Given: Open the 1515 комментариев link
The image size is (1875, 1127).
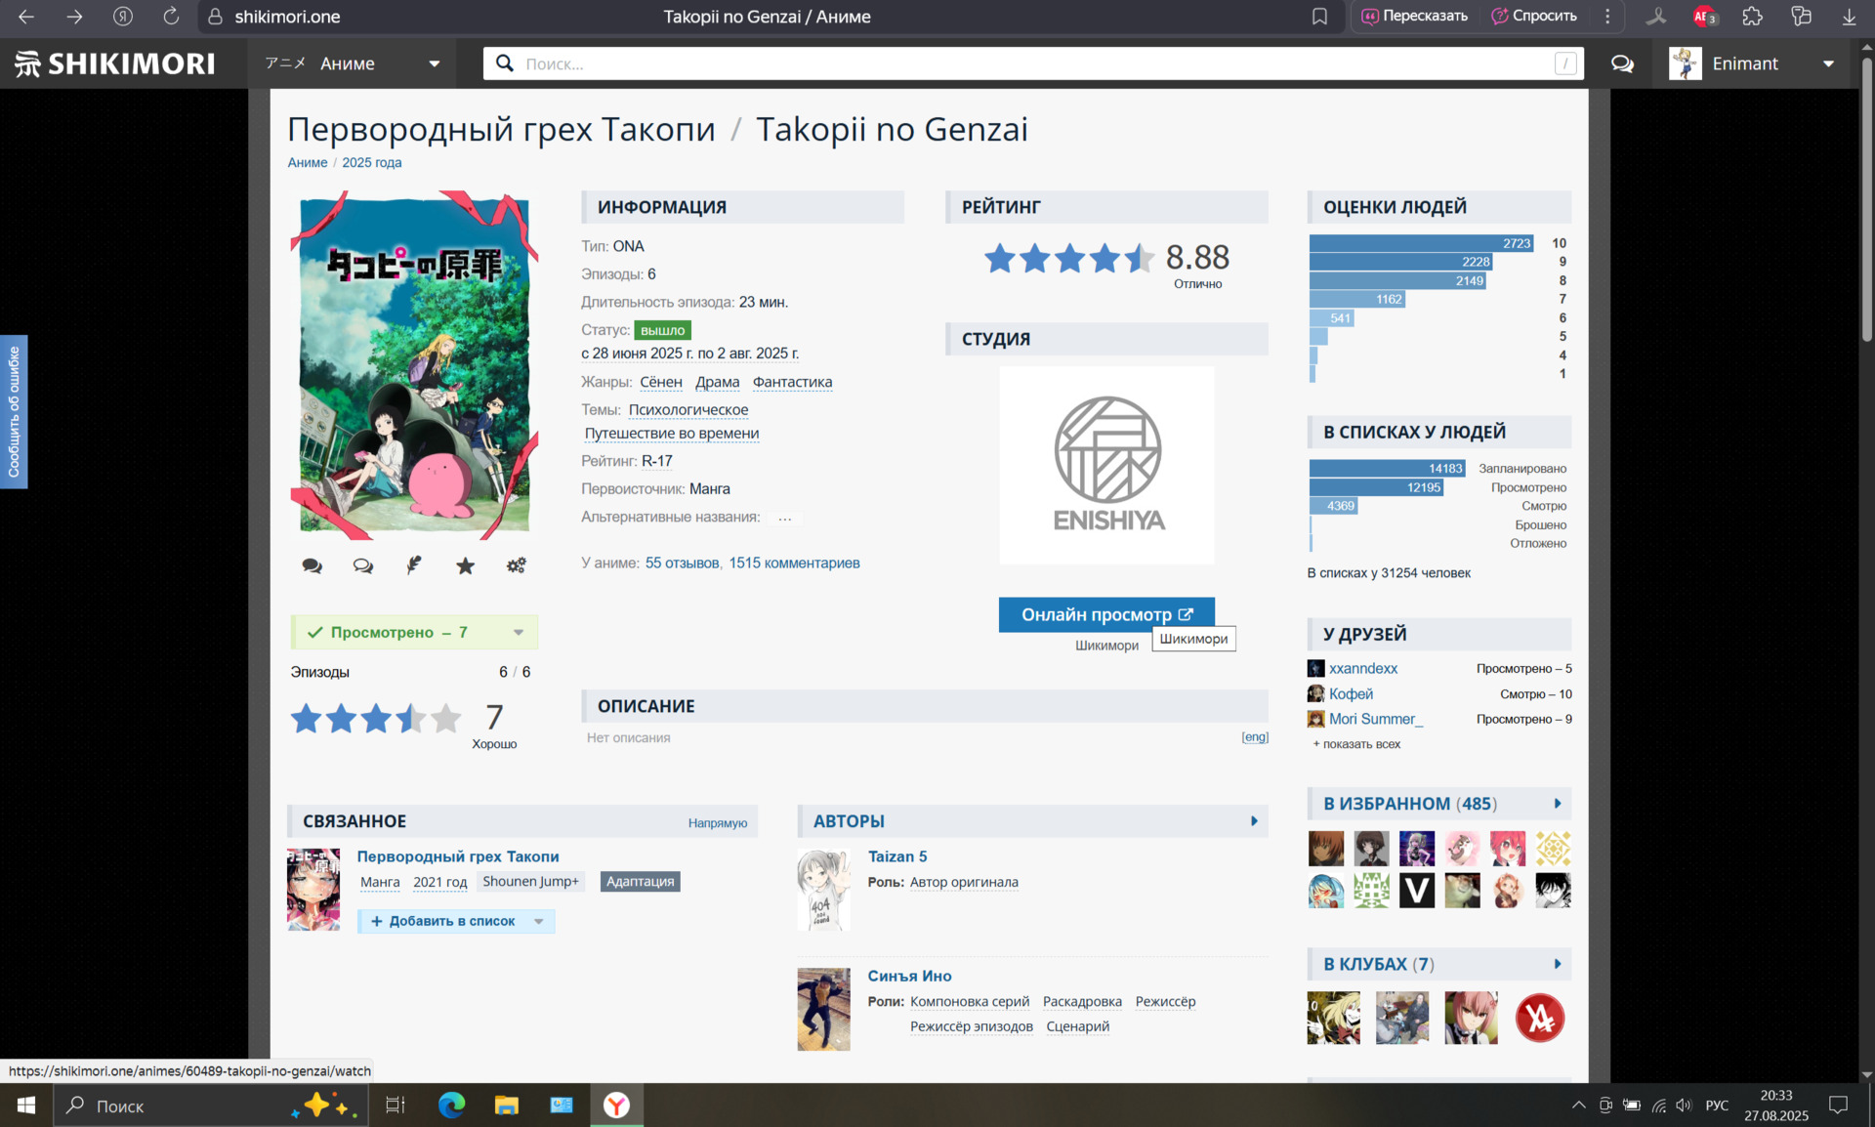Looking at the screenshot, I should pyautogui.click(x=794, y=563).
